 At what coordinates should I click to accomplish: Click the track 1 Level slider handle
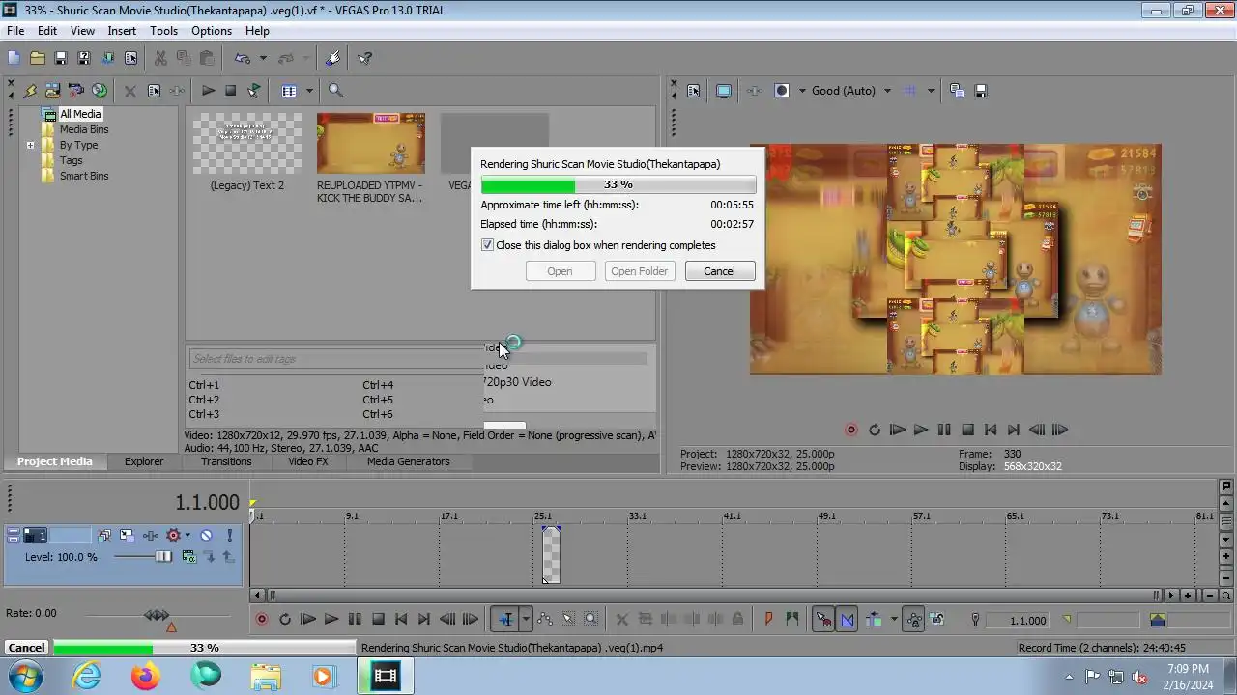(164, 557)
